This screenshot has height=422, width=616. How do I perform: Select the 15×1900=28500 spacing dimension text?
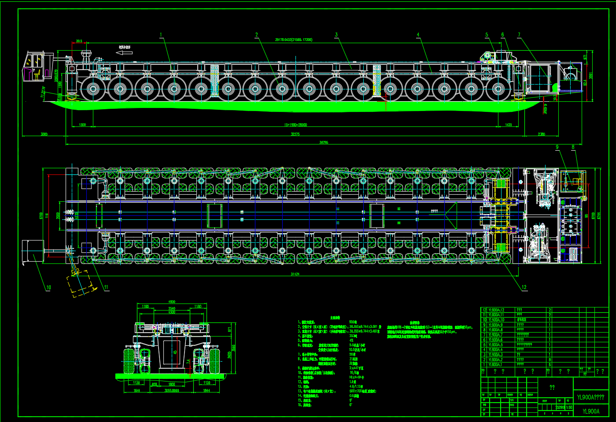295,125
